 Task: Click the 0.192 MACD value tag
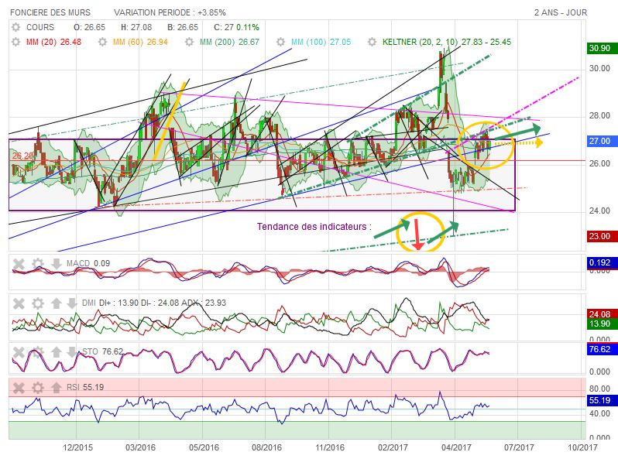point(602,262)
